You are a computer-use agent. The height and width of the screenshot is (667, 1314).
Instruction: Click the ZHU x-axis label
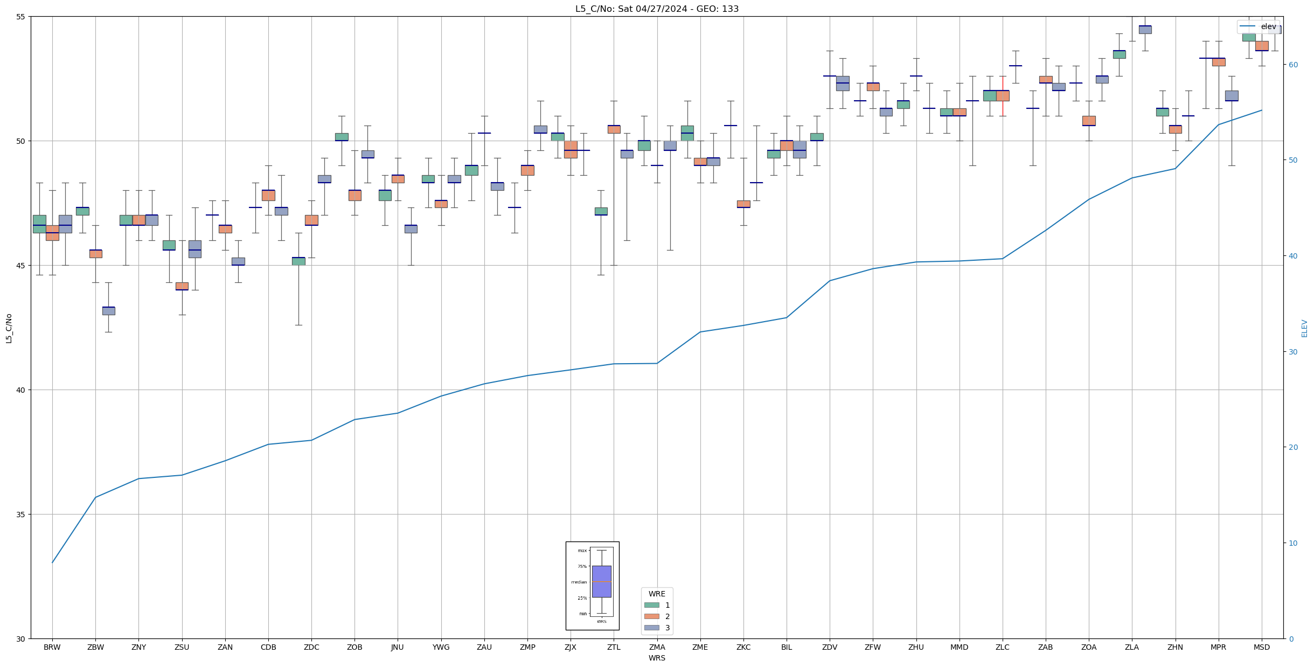(916, 647)
